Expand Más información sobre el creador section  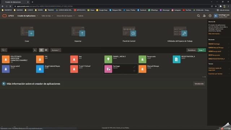4,84
